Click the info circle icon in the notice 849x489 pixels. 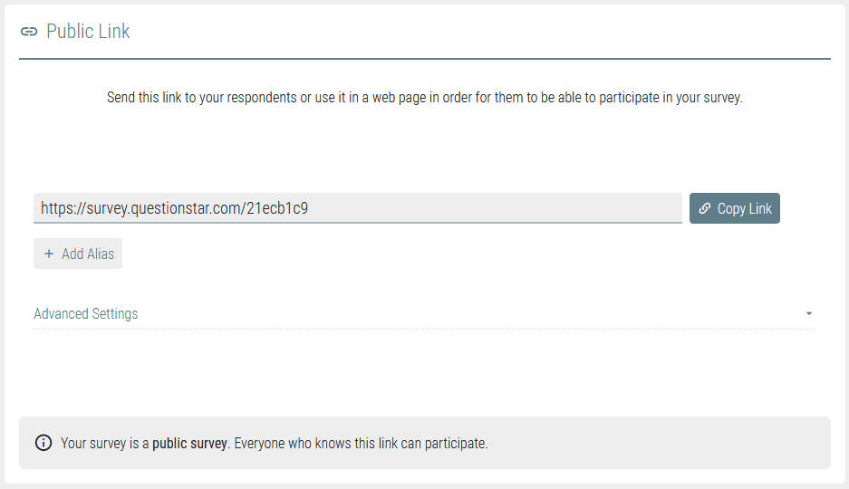pos(43,443)
